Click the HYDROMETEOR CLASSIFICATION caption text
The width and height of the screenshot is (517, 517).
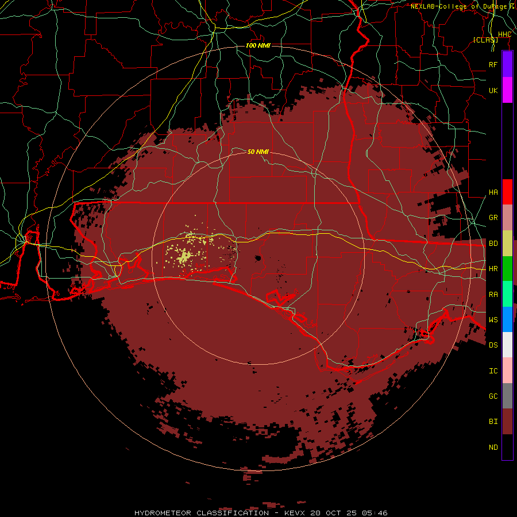point(202,513)
